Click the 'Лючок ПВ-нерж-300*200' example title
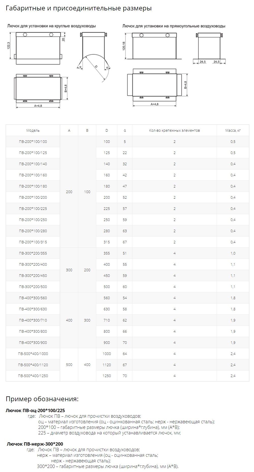The width and height of the screenshot is (254, 472). click(35, 444)
